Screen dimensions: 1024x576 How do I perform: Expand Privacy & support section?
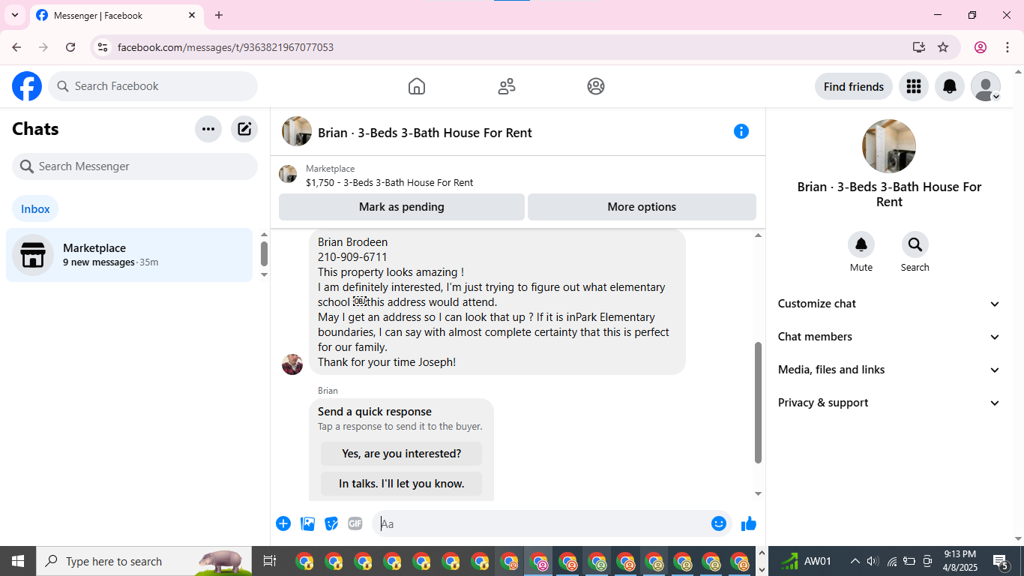coord(889,403)
